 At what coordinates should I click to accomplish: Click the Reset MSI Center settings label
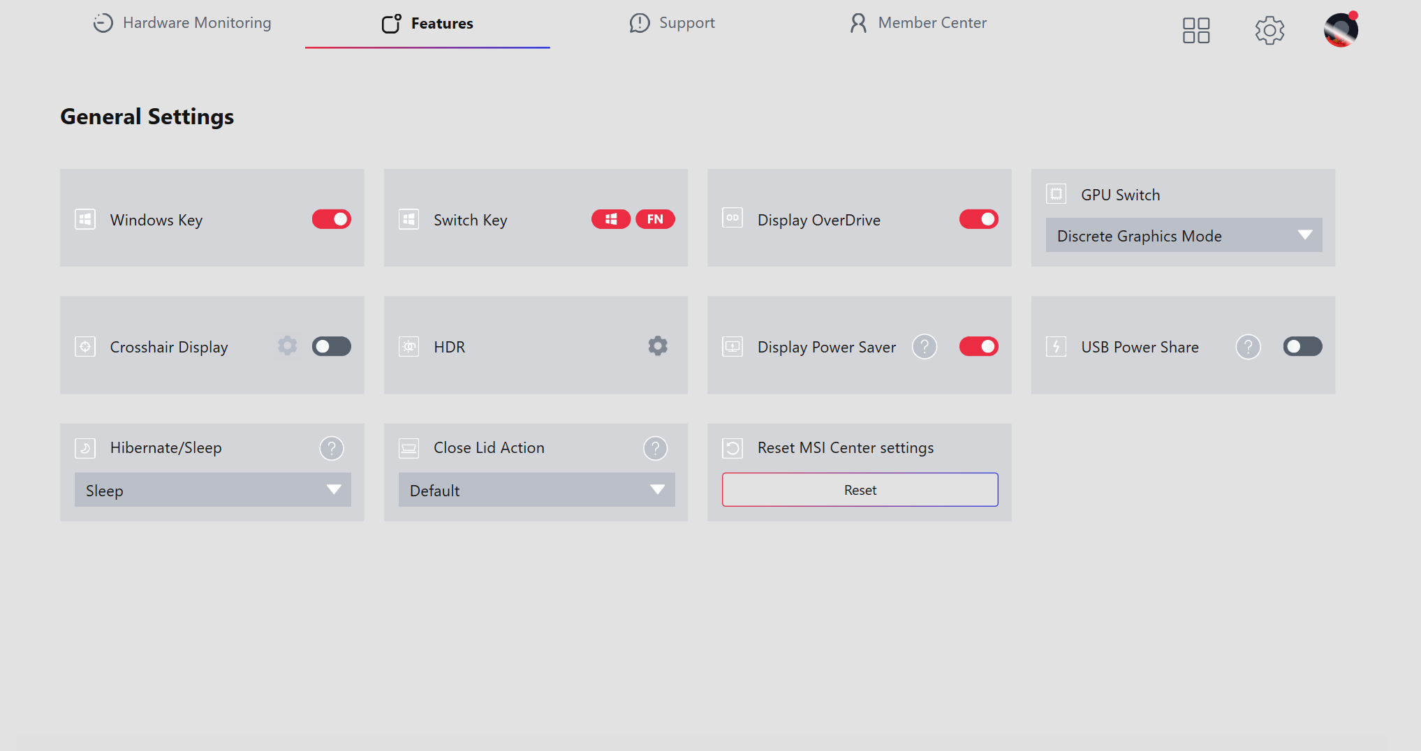(845, 448)
